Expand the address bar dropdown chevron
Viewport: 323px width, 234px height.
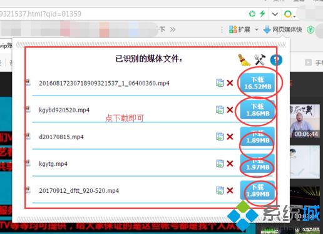[x=275, y=14]
